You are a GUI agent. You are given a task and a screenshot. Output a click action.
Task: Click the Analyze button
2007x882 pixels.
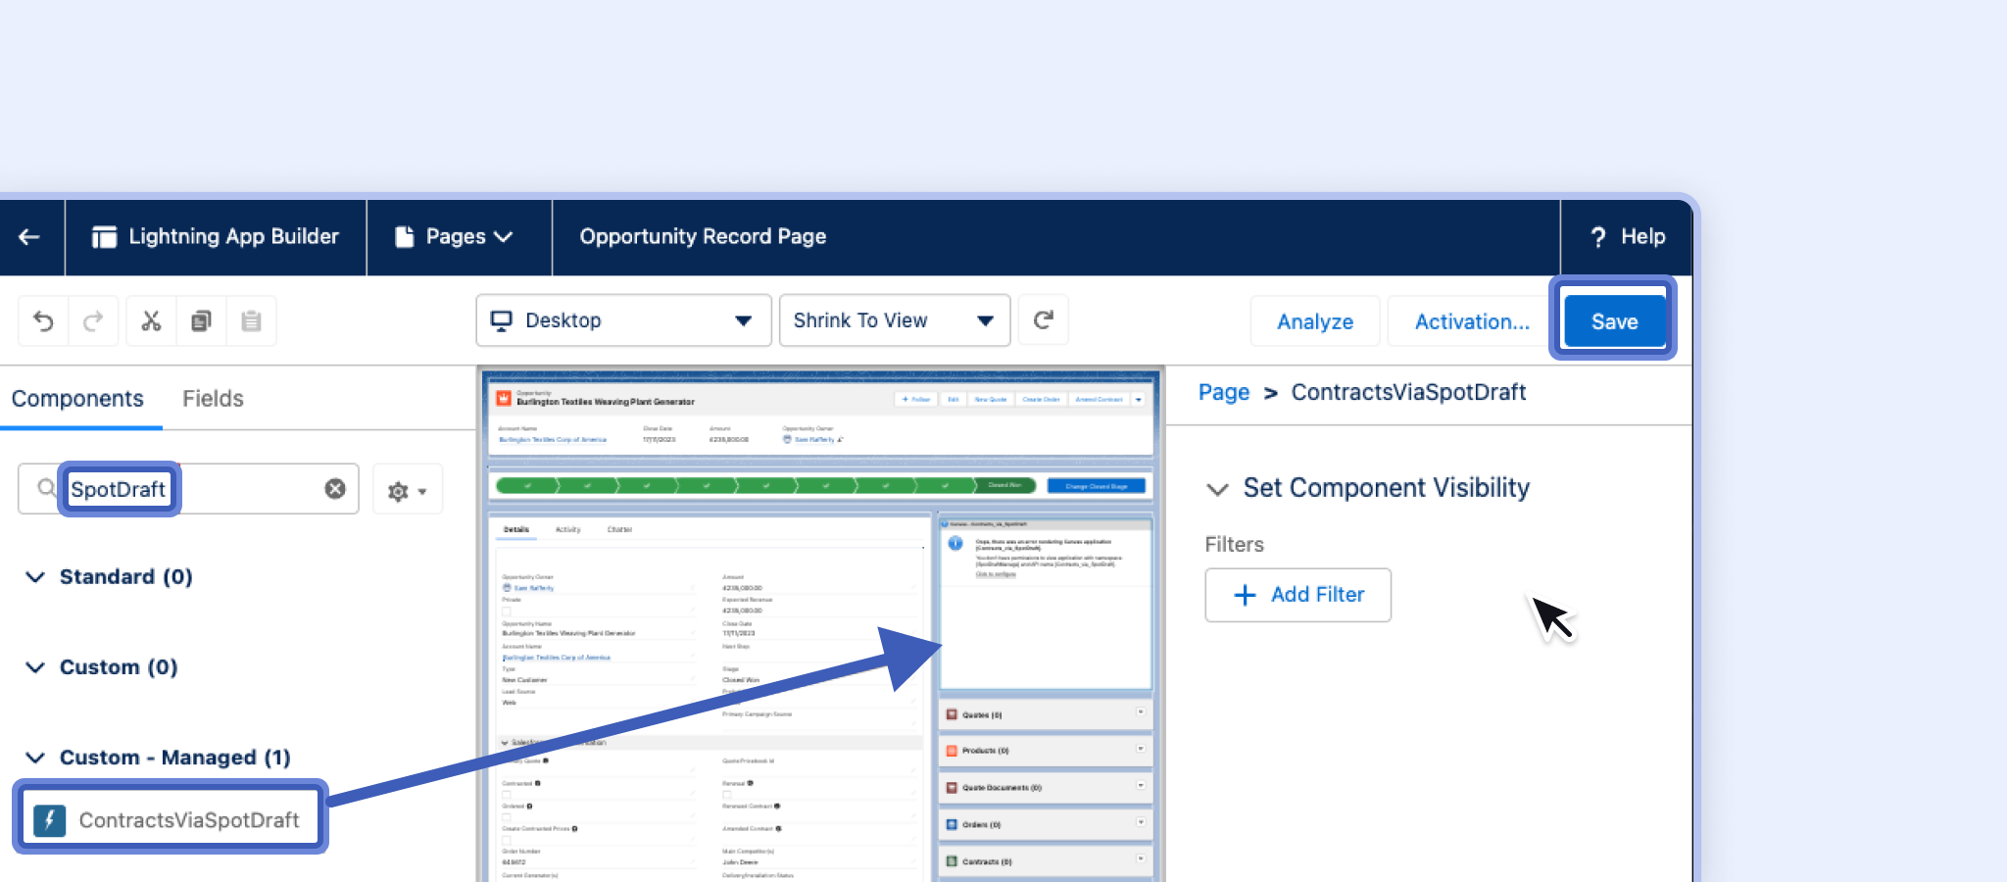tap(1315, 321)
